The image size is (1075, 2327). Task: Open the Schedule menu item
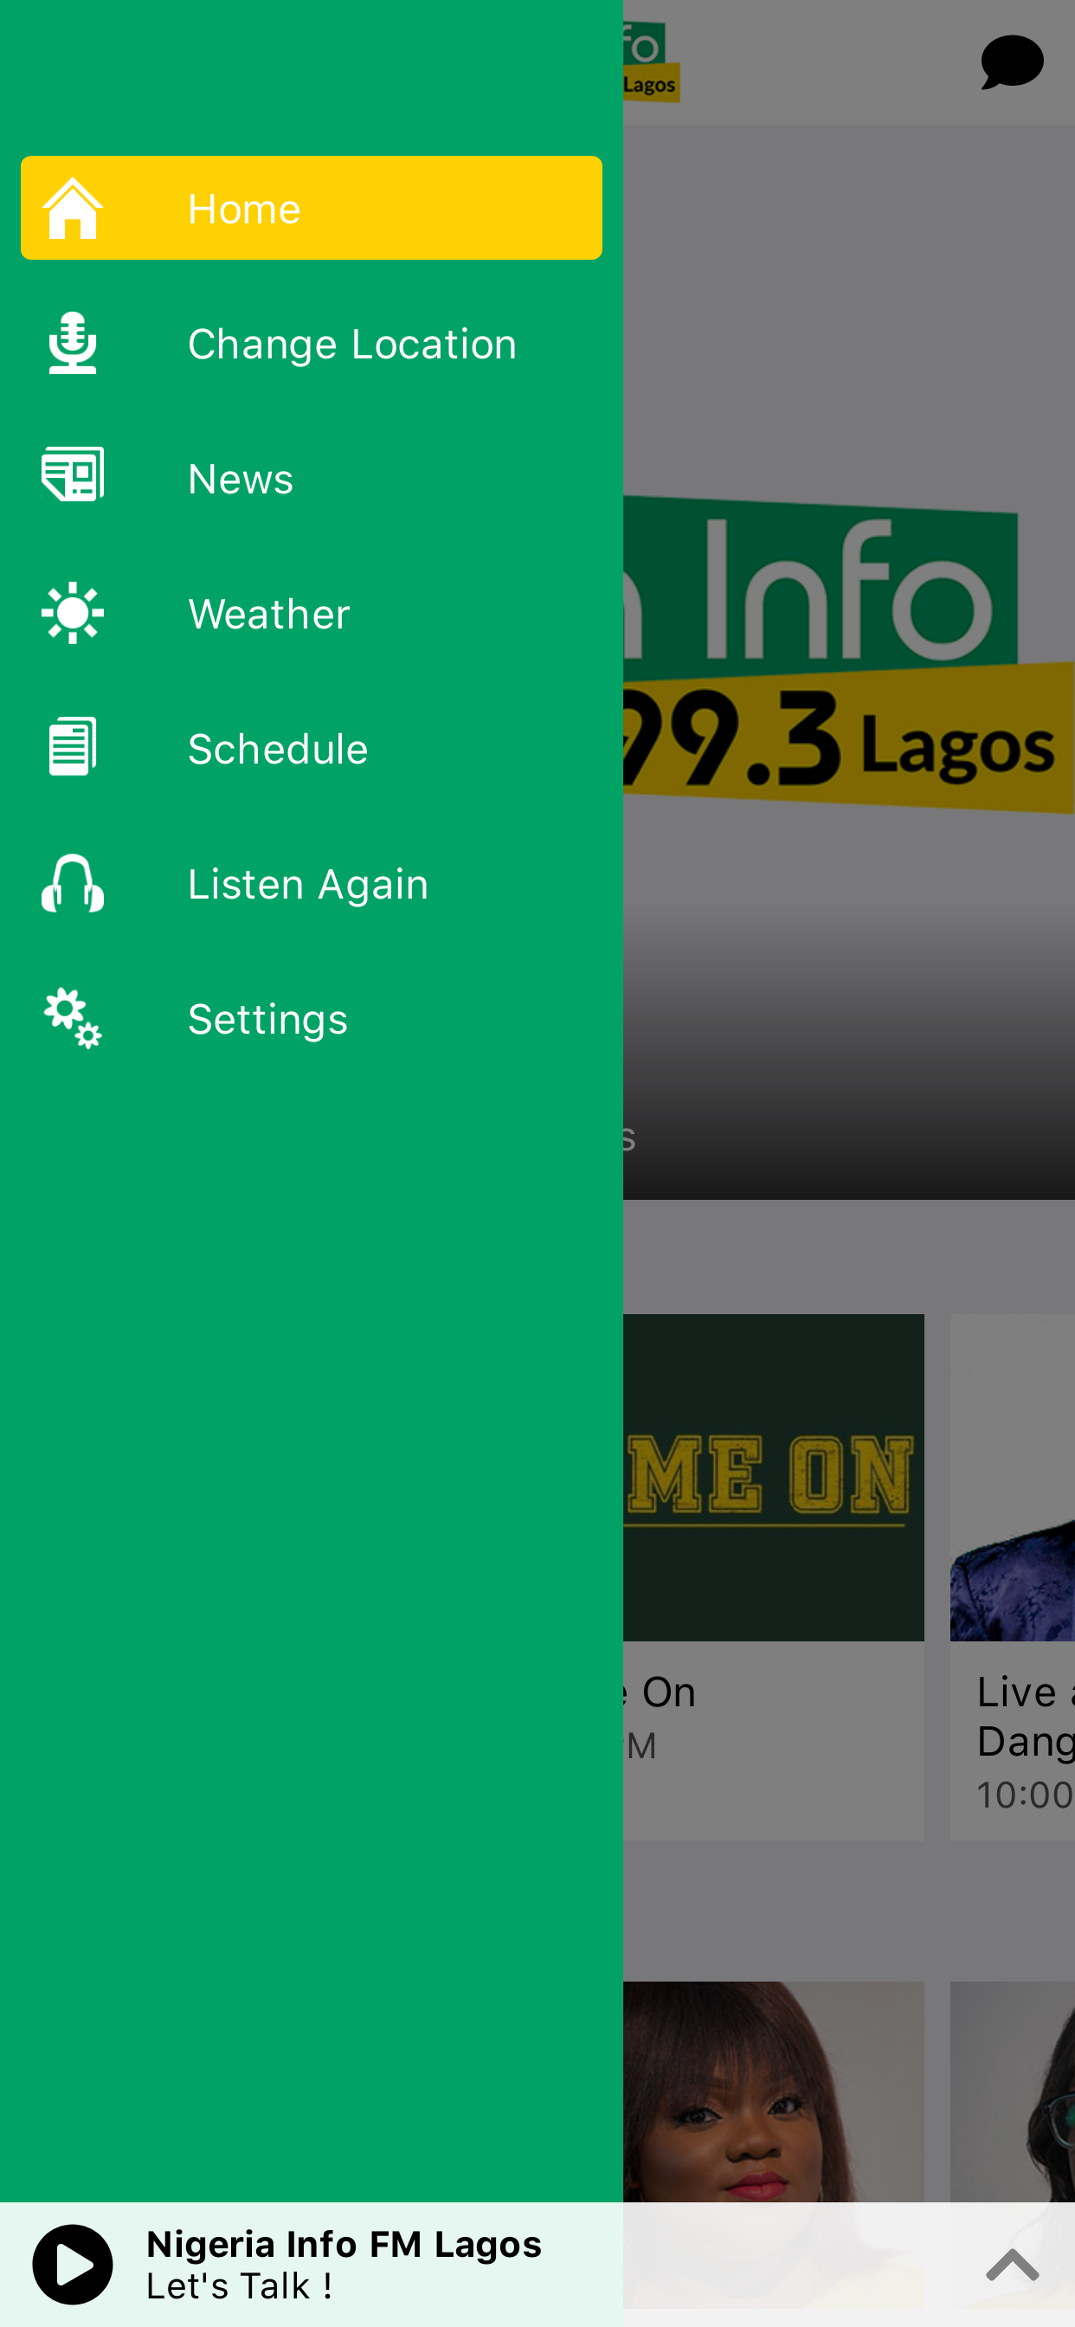311,748
